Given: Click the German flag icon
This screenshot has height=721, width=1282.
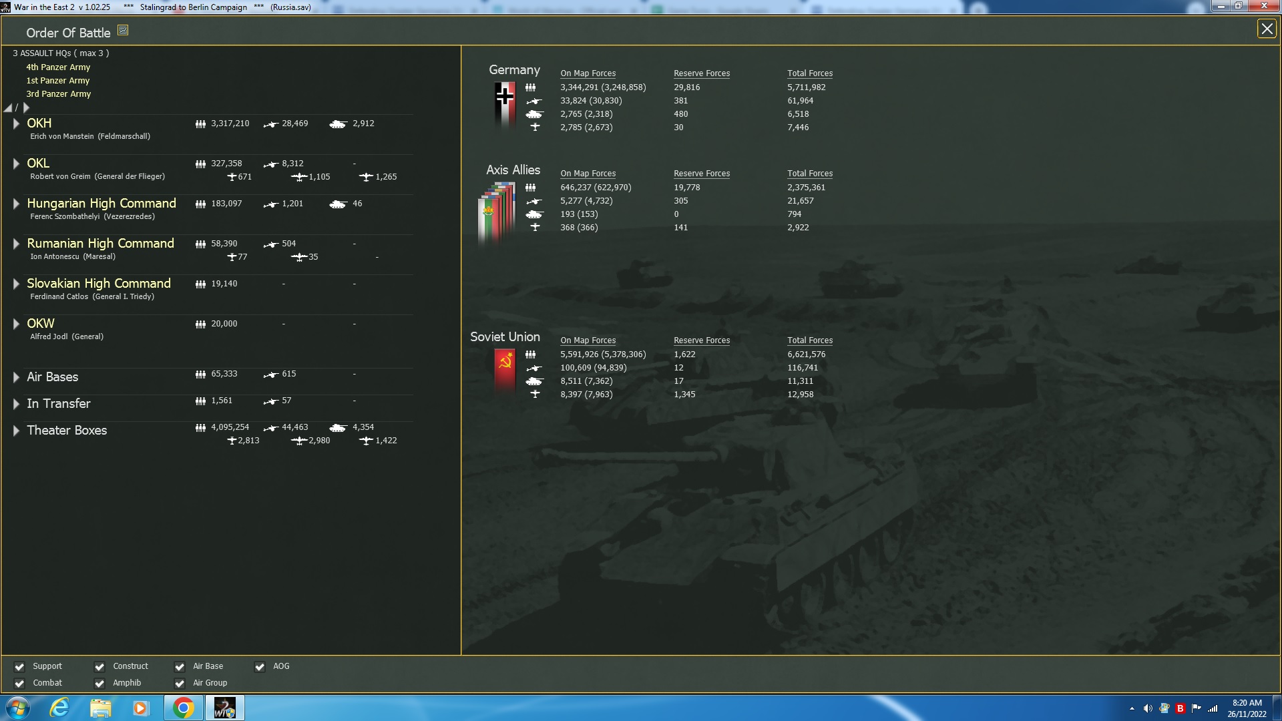Looking at the screenshot, I should 505,102.
